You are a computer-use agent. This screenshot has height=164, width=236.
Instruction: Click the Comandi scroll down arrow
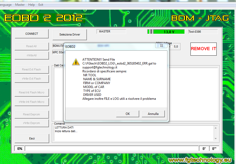pos(216,139)
